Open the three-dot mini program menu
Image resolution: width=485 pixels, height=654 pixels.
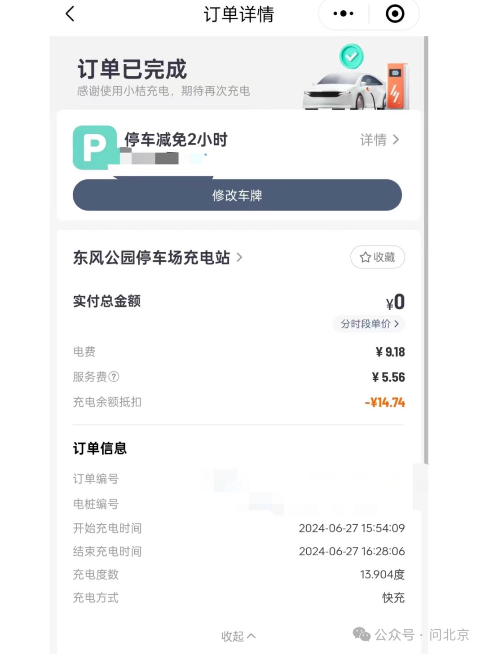(344, 14)
